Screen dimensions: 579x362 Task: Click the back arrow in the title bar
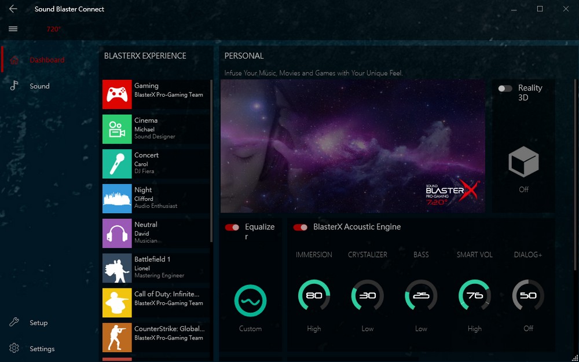13,9
